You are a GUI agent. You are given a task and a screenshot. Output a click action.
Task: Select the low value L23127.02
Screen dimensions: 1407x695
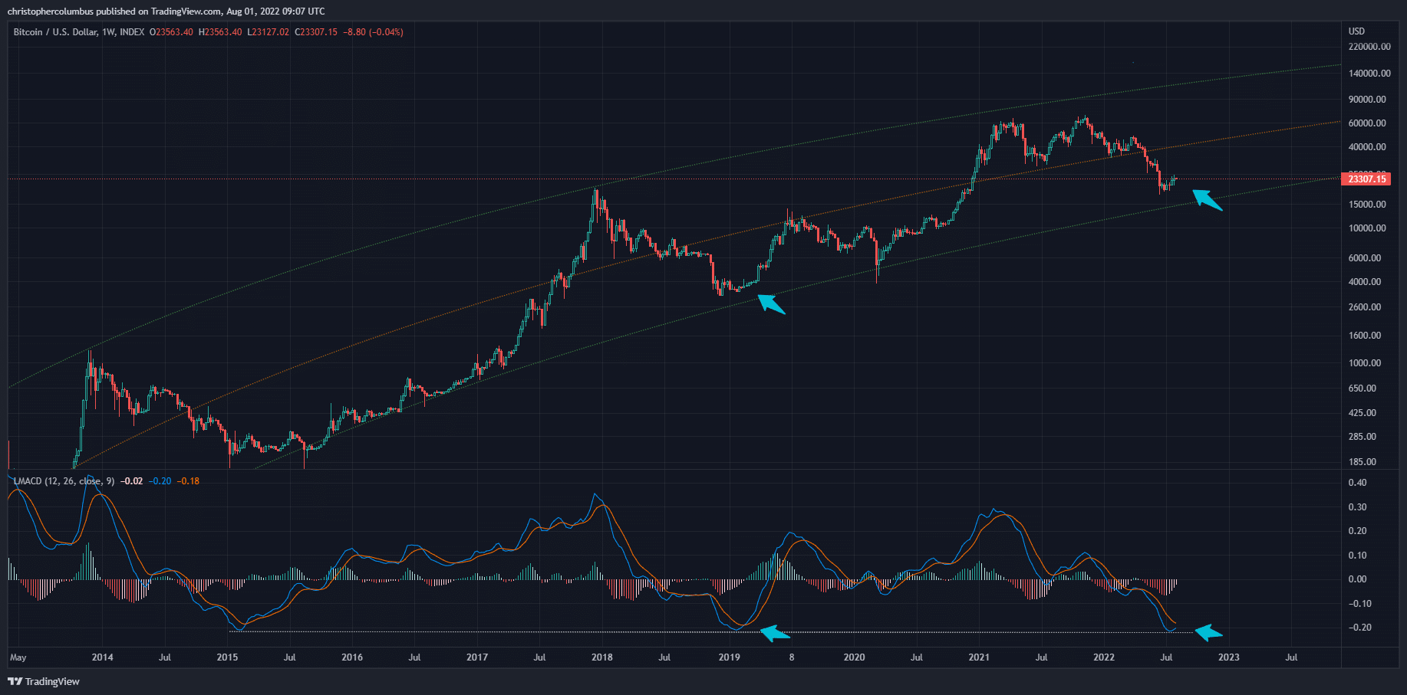click(x=268, y=32)
